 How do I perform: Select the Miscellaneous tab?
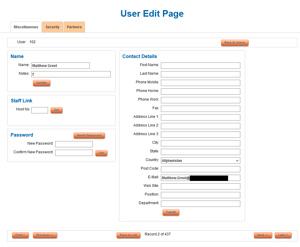(26, 27)
